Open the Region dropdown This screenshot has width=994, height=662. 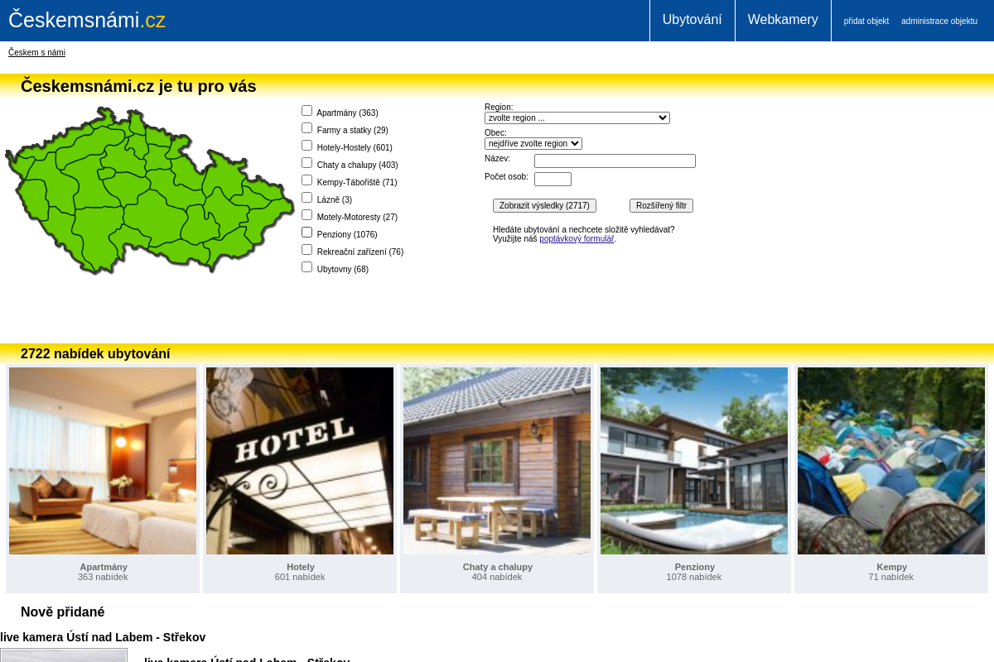[577, 118]
